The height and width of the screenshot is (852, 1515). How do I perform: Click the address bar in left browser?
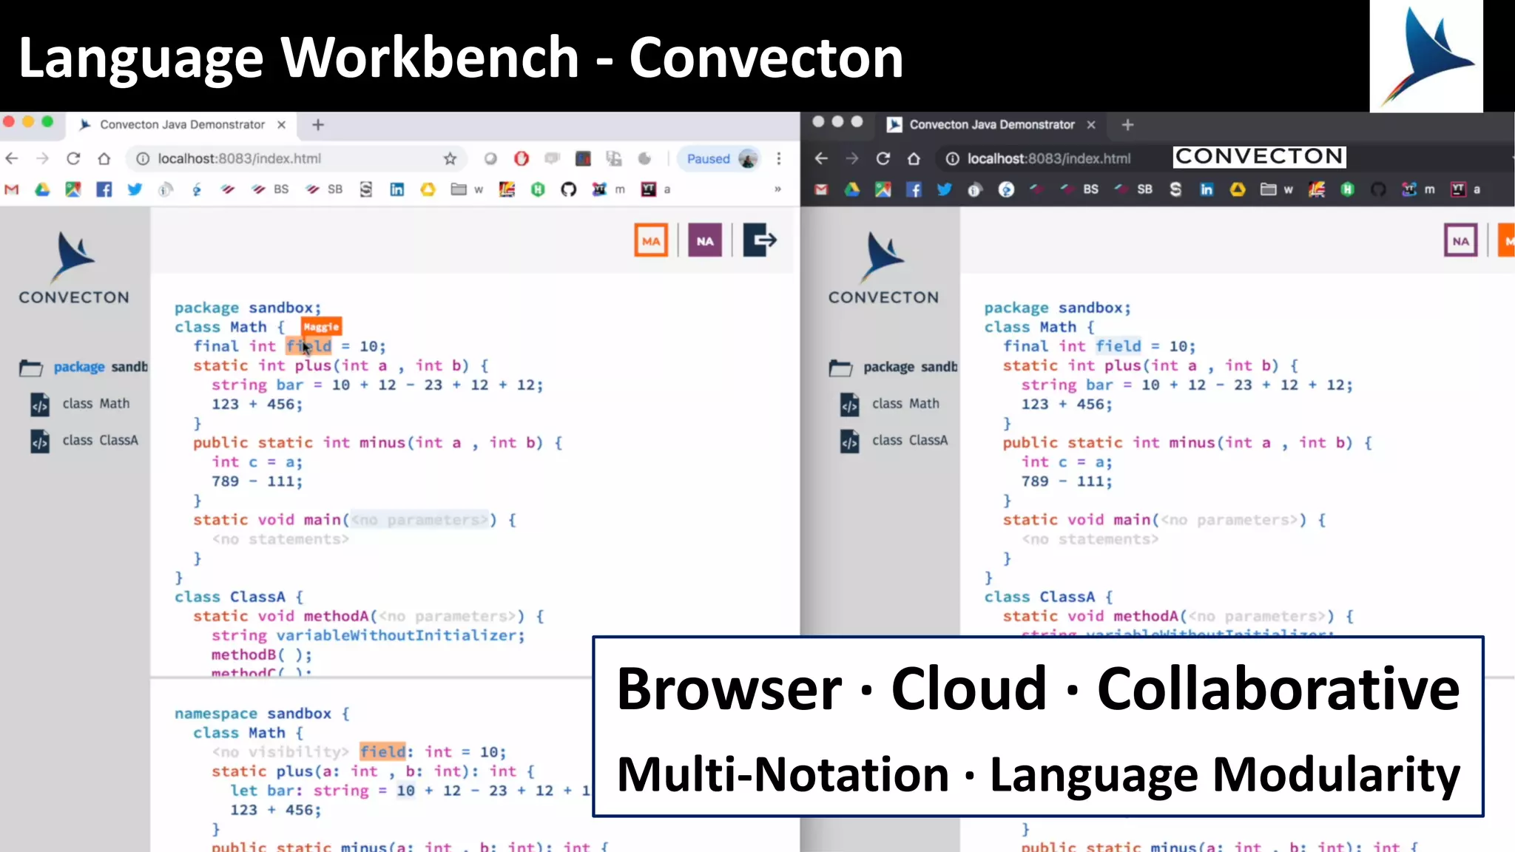[296, 158]
